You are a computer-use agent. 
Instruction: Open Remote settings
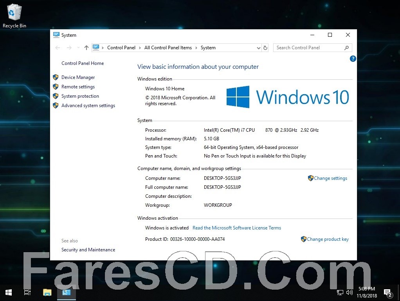[x=78, y=87]
